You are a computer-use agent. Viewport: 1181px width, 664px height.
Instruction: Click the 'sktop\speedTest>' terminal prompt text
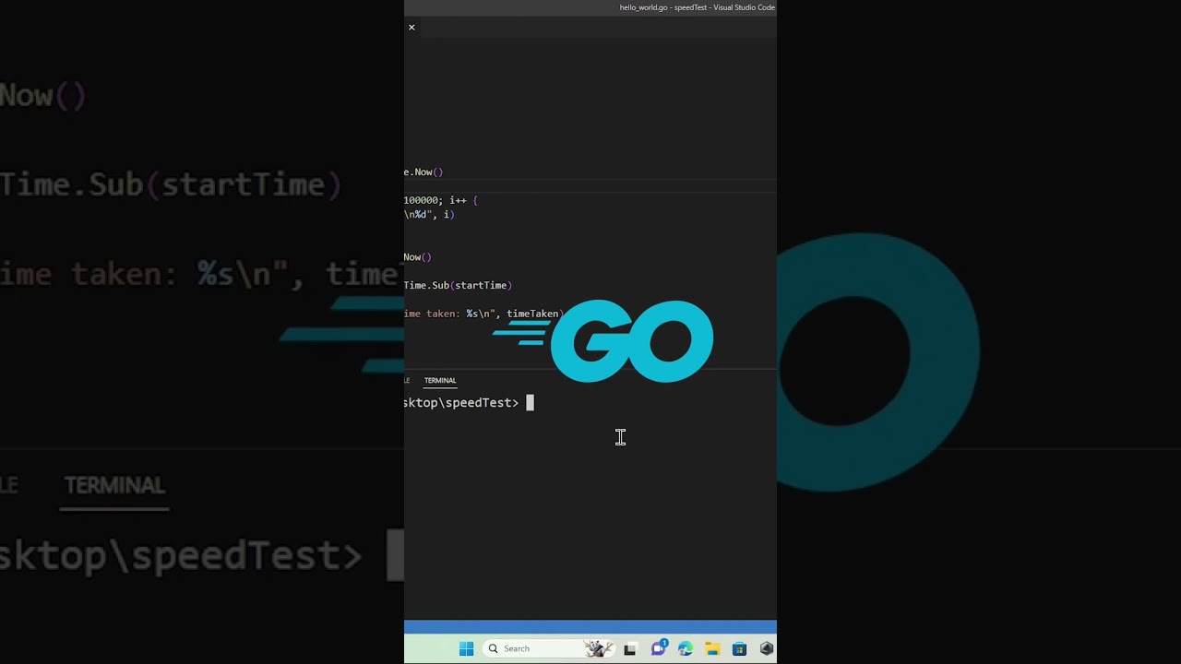click(x=461, y=403)
